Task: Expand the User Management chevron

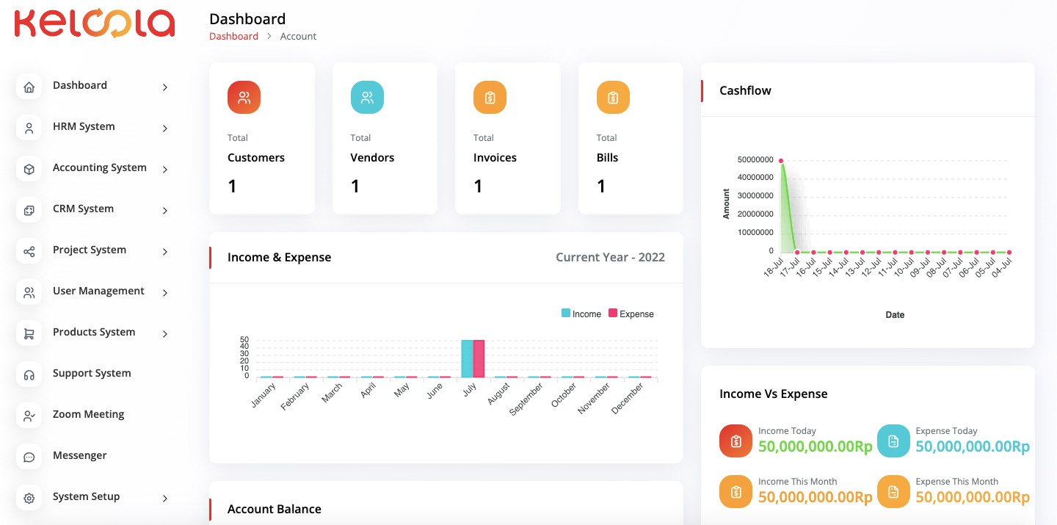Action: [165, 293]
